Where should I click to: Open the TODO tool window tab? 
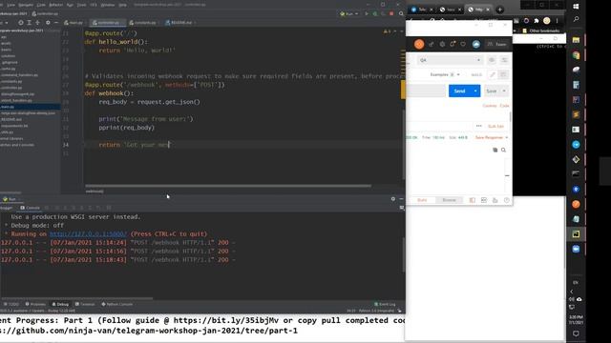11,304
